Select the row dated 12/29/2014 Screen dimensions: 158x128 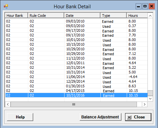(76, 81)
